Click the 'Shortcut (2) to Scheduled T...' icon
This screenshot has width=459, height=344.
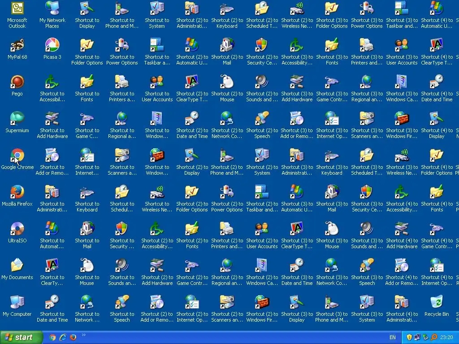pyautogui.click(x=262, y=8)
